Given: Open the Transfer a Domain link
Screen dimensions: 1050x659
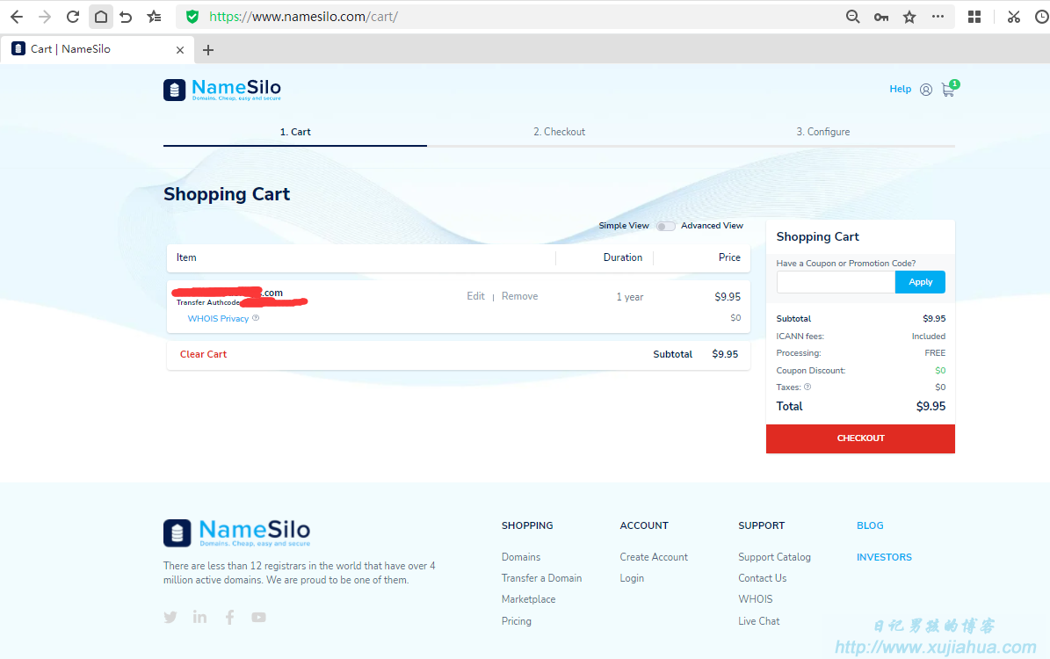Looking at the screenshot, I should coord(542,578).
